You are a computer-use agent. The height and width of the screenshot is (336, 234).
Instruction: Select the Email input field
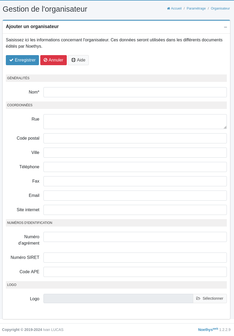point(135,196)
